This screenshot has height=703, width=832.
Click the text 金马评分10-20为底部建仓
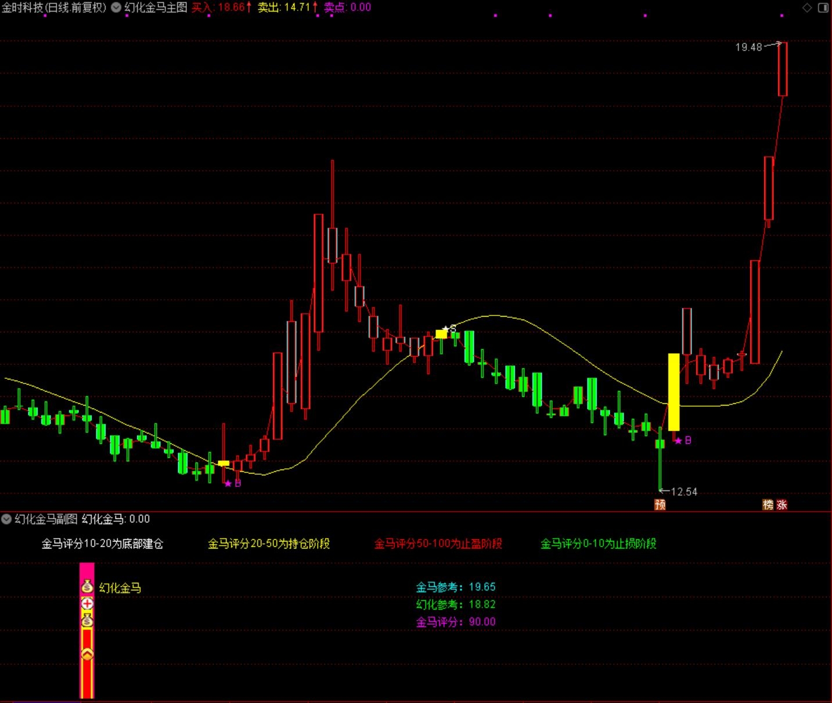click(x=102, y=544)
